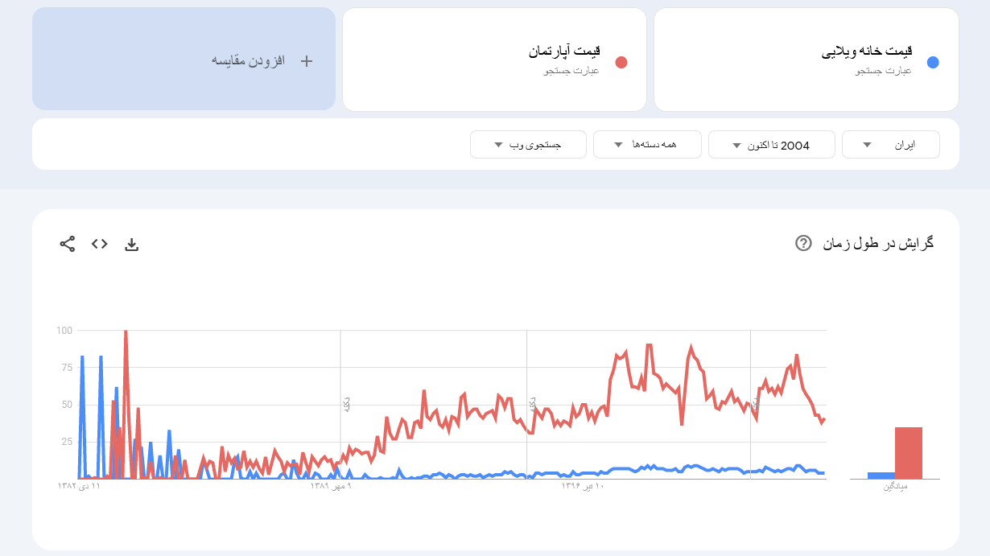The width and height of the screenshot is (990, 556).
Task: Click the rightmost note marker on the chart
Action: pos(756,404)
